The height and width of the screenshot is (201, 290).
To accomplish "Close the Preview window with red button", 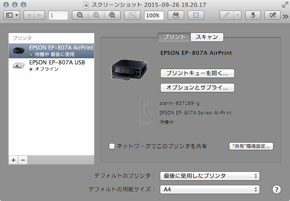I will (x=6, y=5).
